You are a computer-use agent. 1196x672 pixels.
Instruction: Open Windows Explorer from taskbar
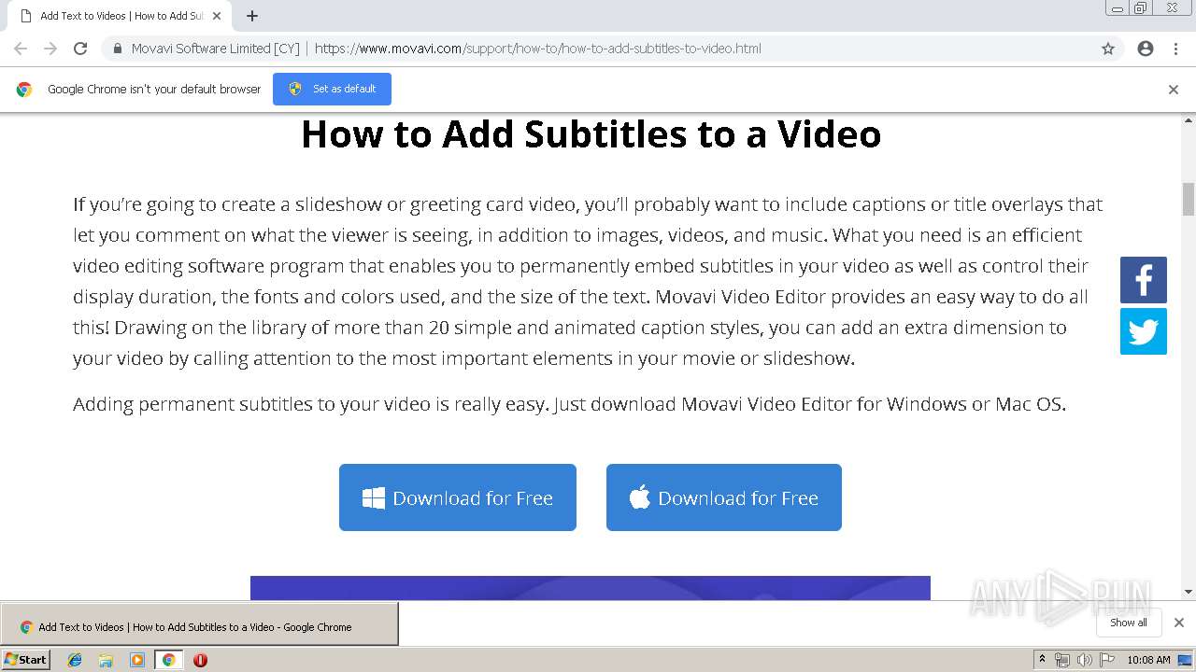[106, 660]
